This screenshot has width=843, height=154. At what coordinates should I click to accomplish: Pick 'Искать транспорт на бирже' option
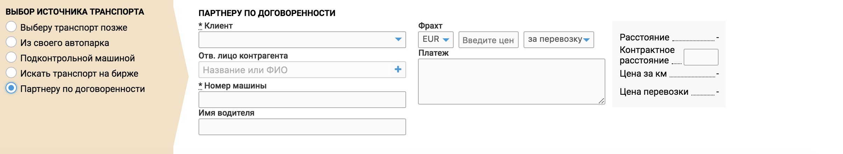(11, 73)
